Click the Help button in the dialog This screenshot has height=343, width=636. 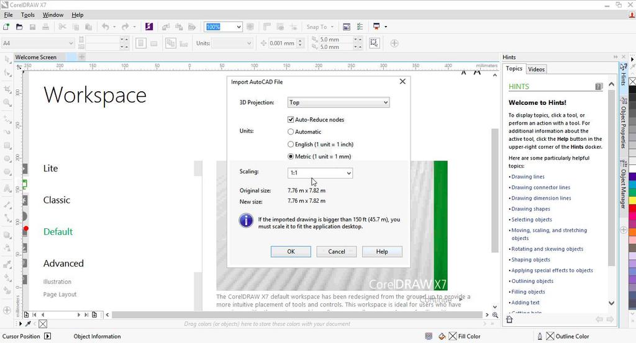(382, 251)
